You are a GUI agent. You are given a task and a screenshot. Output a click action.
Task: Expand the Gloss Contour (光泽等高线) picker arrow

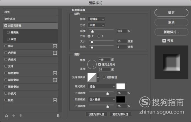point(98,78)
